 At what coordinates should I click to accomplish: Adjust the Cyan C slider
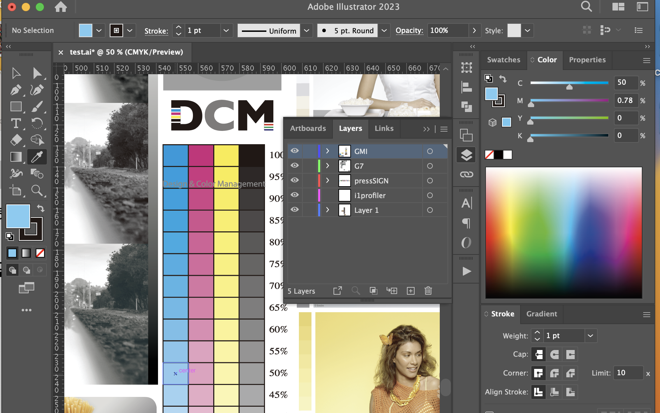569,86
